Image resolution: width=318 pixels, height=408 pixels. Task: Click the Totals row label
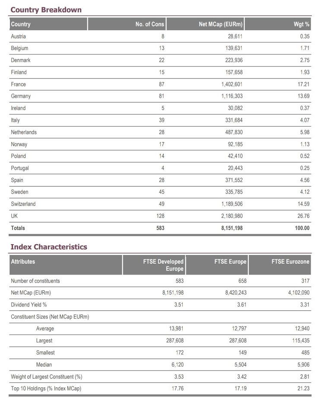18,228
